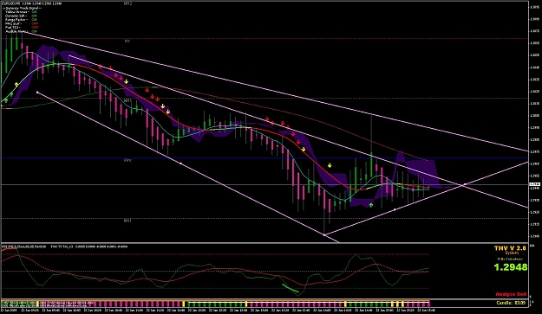The image size is (542, 314).
Task: Click the red Analyze Sell signal label
Action: coord(511,294)
